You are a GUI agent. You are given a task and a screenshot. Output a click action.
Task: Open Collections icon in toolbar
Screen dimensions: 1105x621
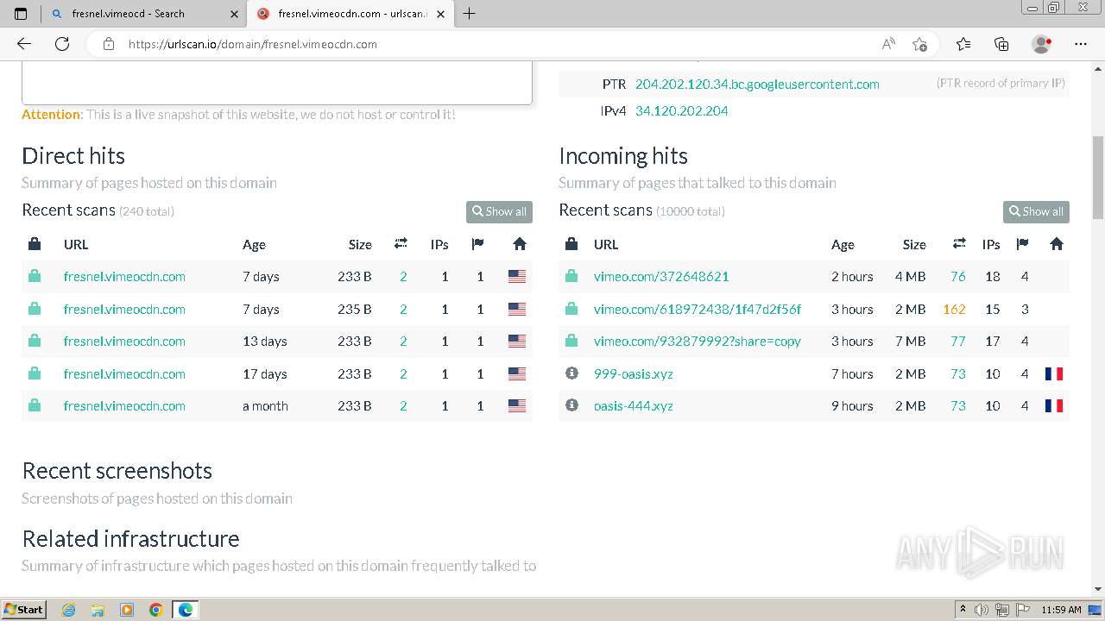click(1001, 44)
